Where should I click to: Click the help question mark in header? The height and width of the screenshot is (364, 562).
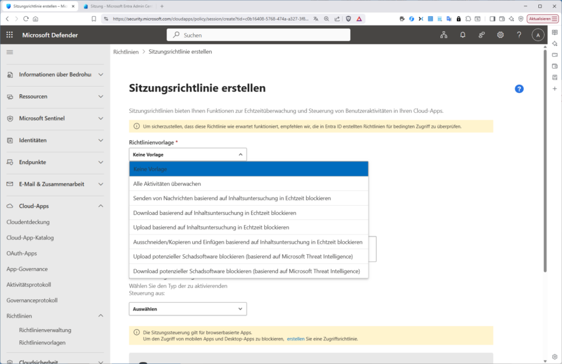519,35
